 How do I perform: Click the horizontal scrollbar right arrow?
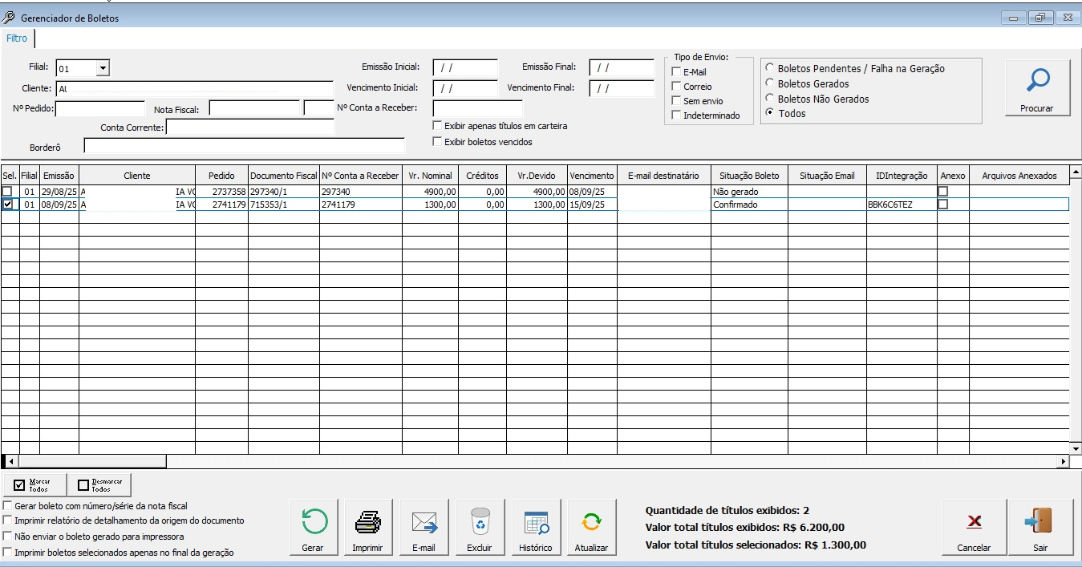pyautogui.click(x=1064, y=461)
